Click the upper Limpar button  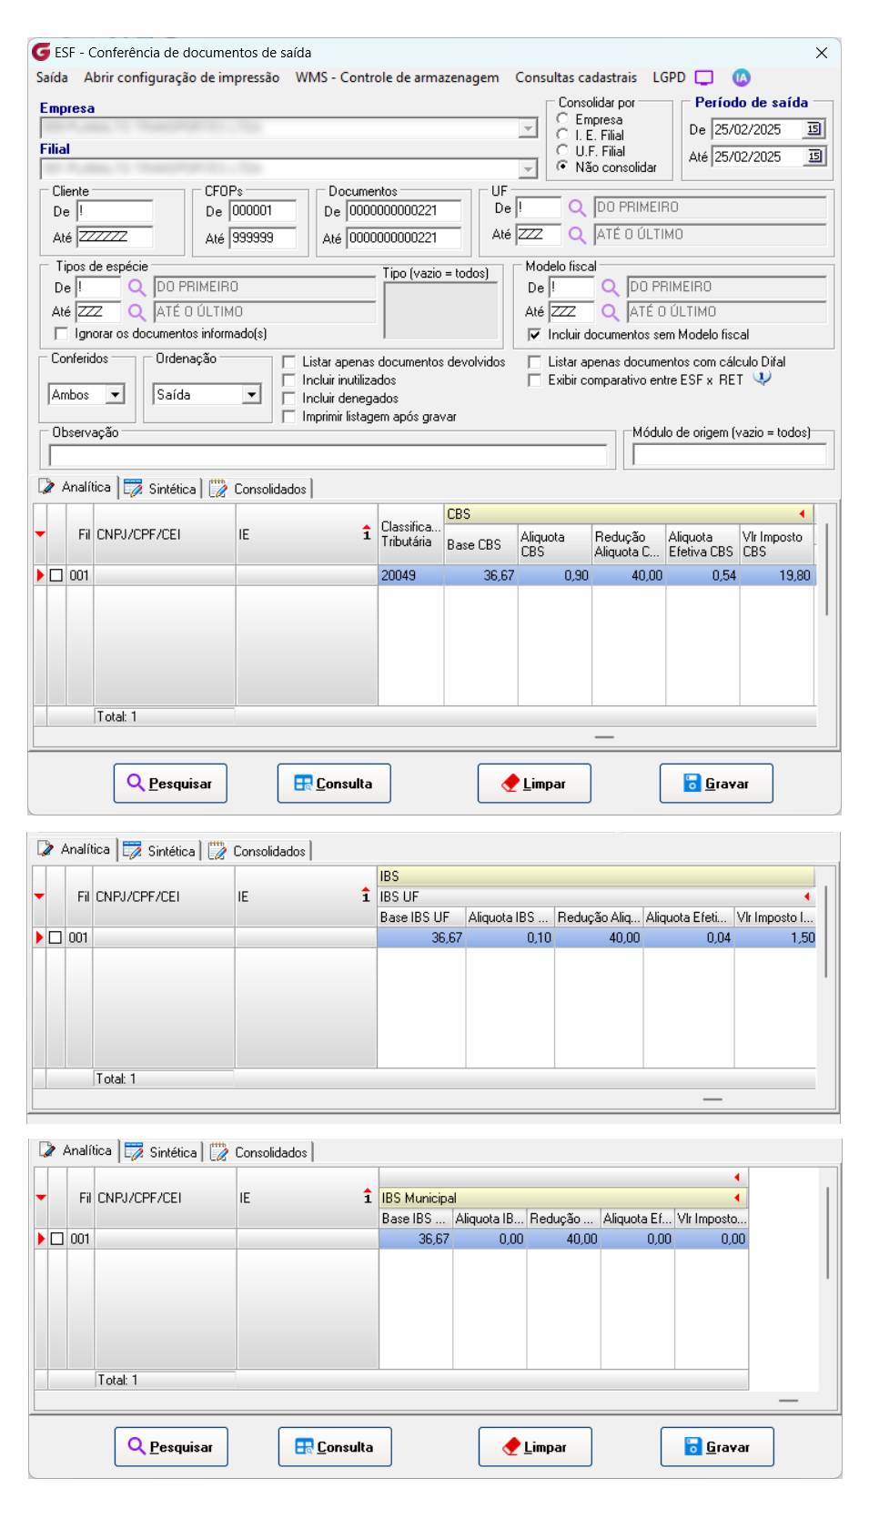click(534, 784)
